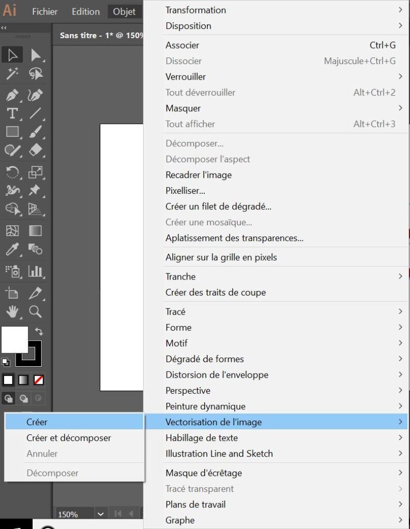Choose Créer in Vectorisation submenu
The image size is (410, 529).
coord(37,422)
